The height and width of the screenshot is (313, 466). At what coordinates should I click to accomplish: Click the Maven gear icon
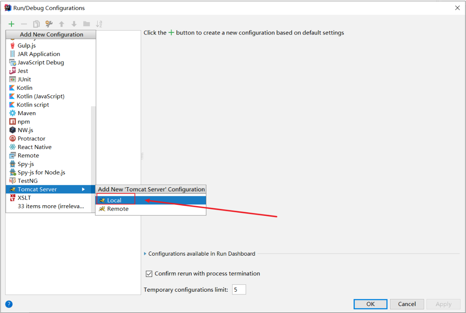click(12, 113)
